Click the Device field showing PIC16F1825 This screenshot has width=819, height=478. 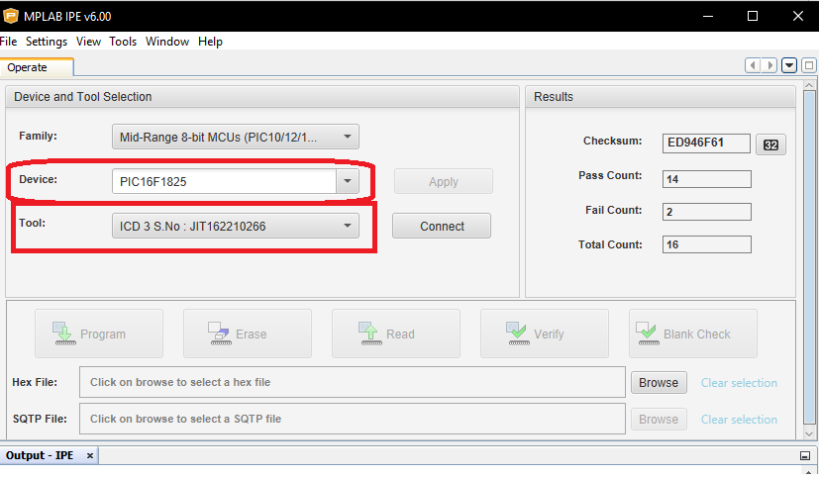pyautogui.click(x=224, y=181)
